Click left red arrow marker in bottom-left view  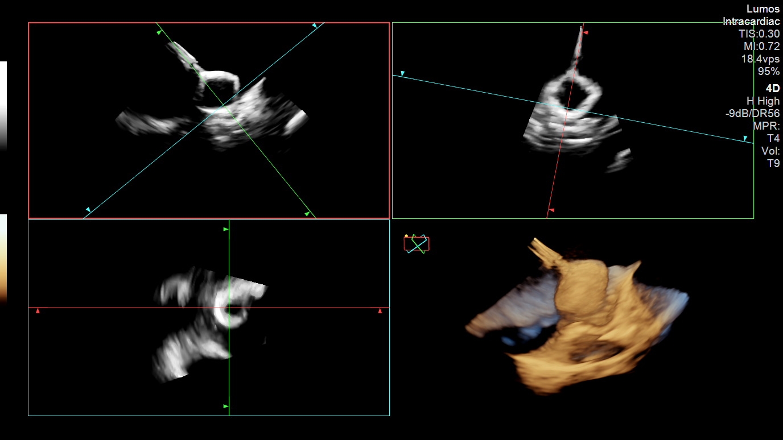38,311
